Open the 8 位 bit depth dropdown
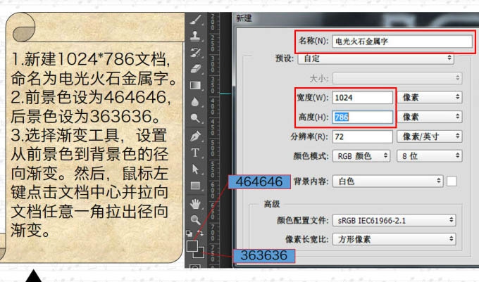The width and height of the screenshot is (479, 282). 430,156
